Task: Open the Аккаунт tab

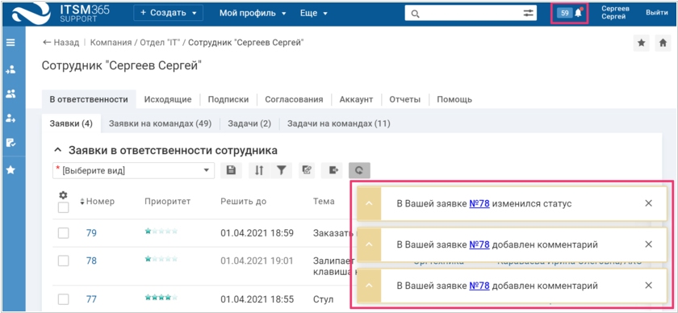Action: (x=356, y=99)
